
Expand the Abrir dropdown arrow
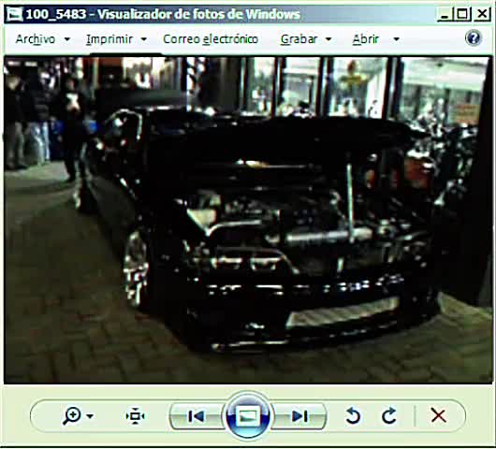(396, 39)
